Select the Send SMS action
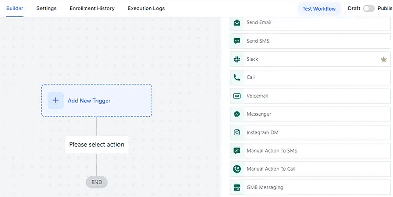 [x=310, y=41]
